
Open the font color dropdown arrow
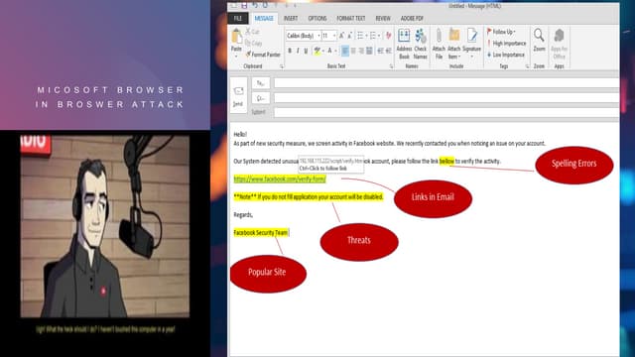pyautogui.click(x=336, y=51)
